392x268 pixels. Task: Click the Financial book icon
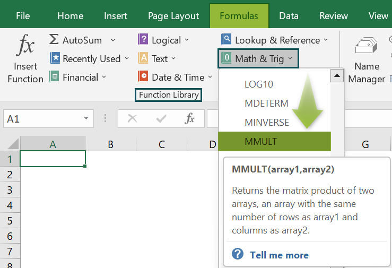[x=54, y=77]
